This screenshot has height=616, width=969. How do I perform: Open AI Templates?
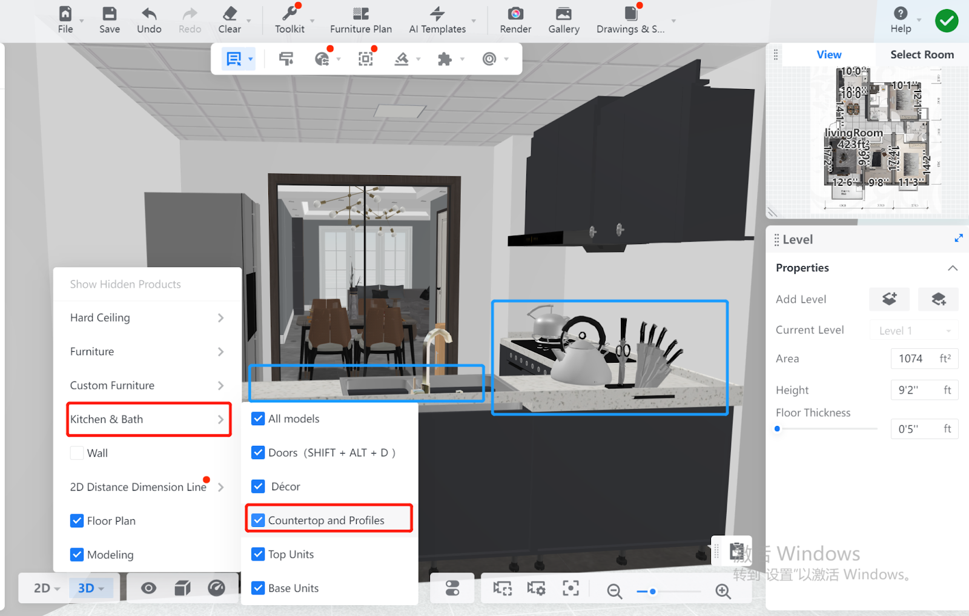coord(437,20)
